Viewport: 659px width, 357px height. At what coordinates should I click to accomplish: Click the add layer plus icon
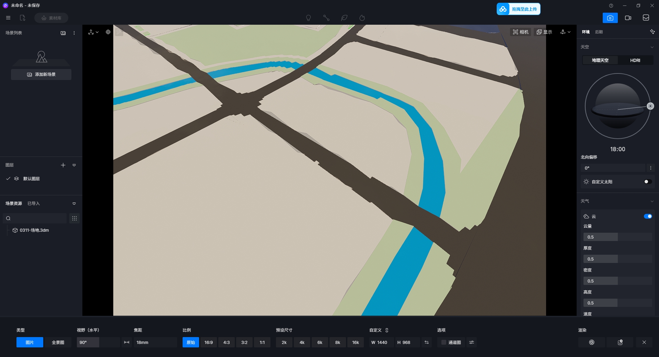coord(63,165)
